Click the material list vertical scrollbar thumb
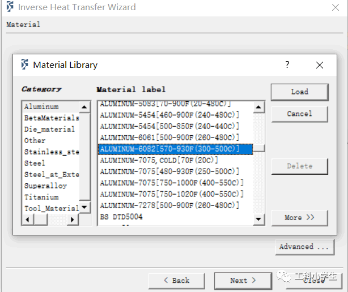The image size is (348, 292). pos(258,148)
